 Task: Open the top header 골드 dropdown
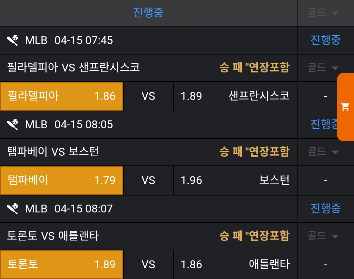pyautogui.click(x=323, y=13)
